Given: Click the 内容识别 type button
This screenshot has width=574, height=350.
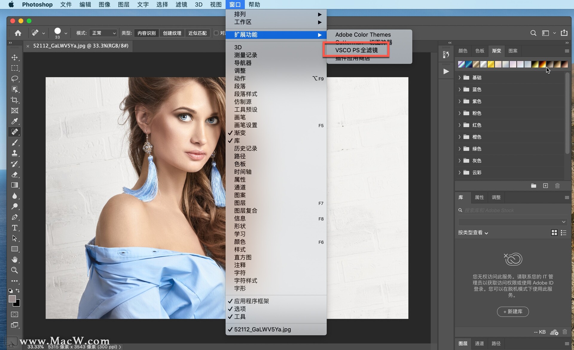Looking at the screenshot, I should (146, 33).
